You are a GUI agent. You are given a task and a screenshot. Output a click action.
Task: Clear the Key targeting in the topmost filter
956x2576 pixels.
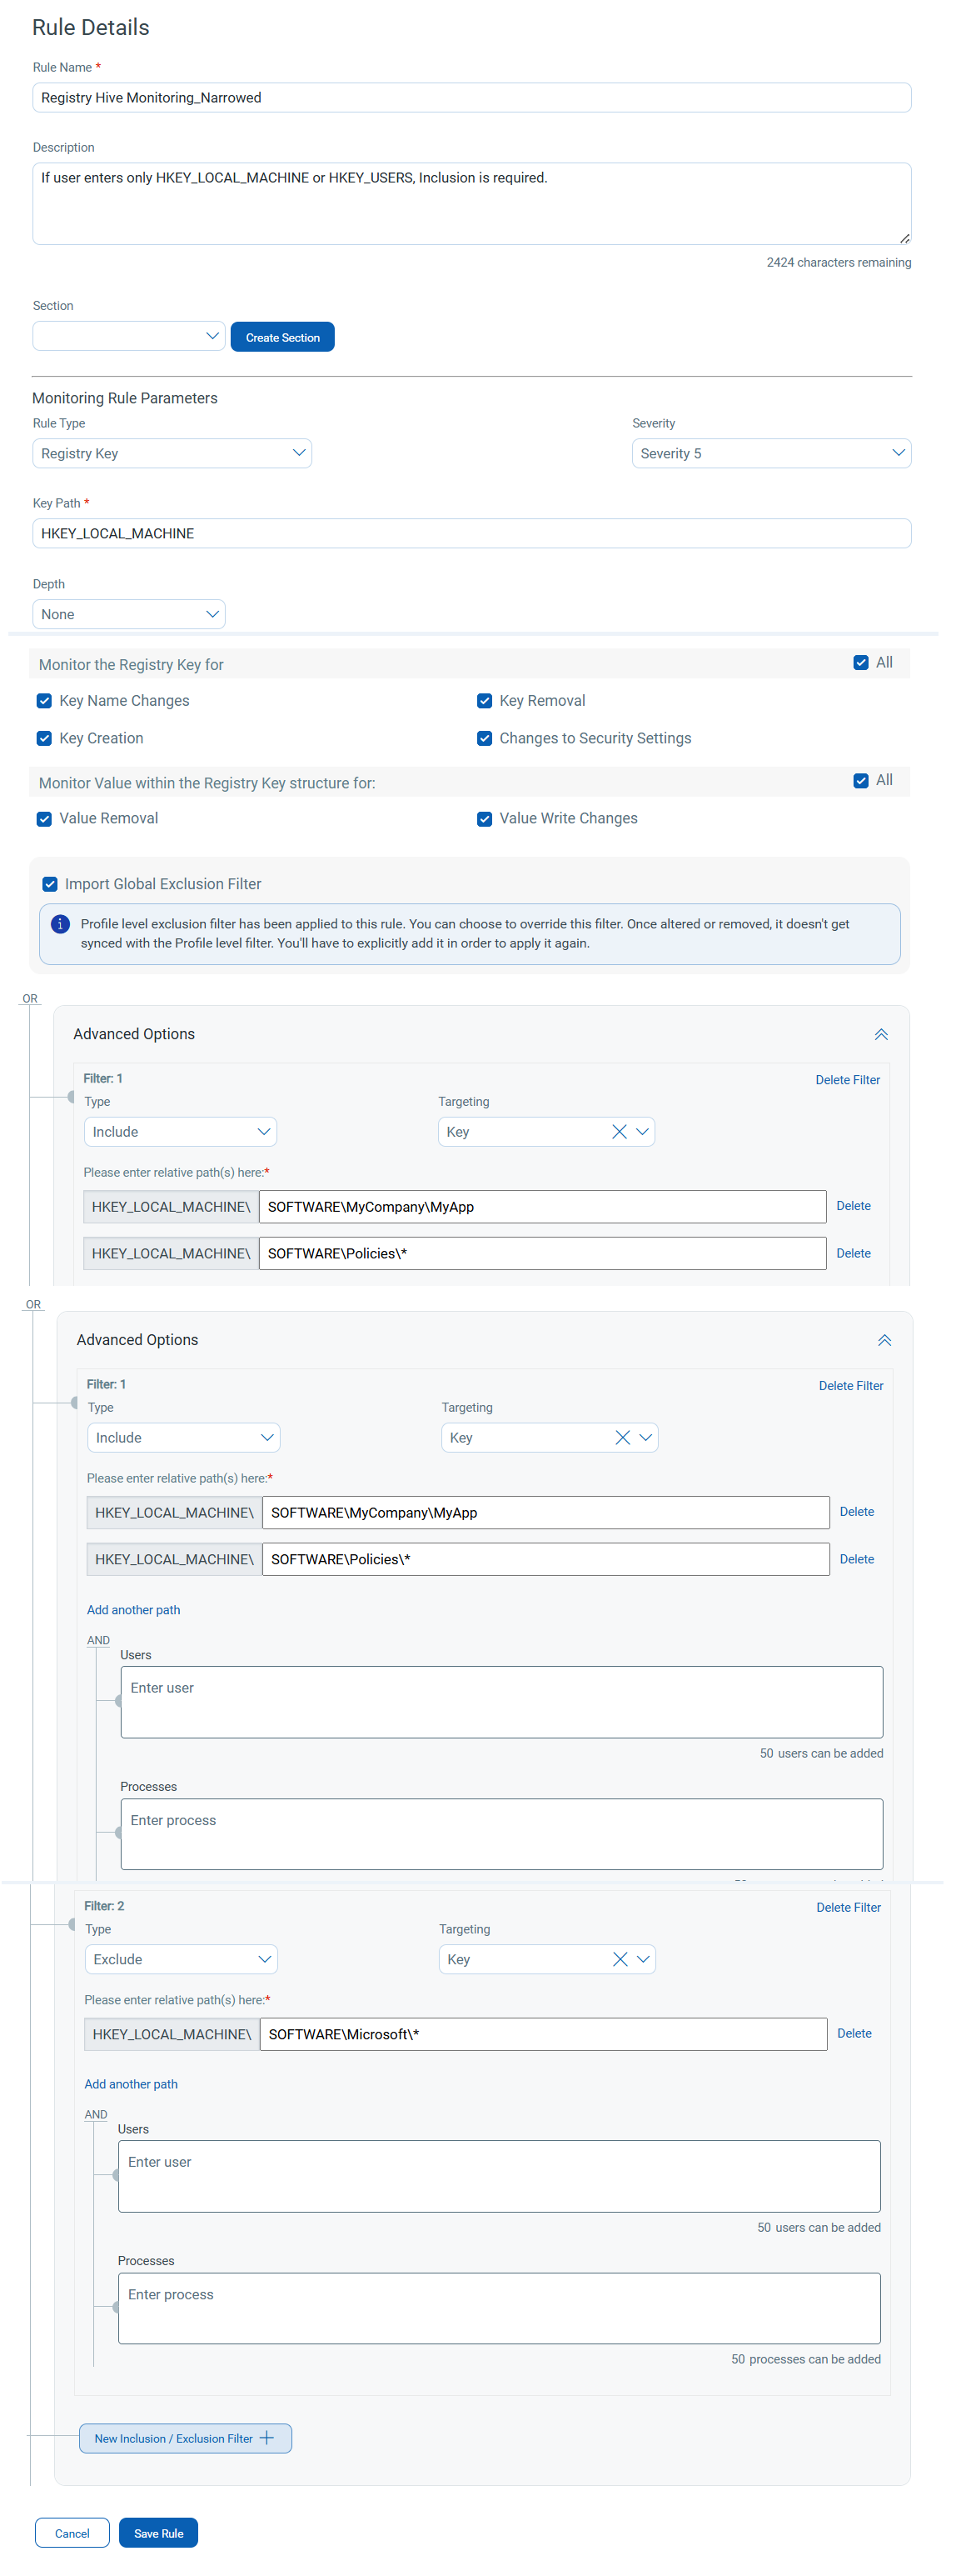[619, 1131]
